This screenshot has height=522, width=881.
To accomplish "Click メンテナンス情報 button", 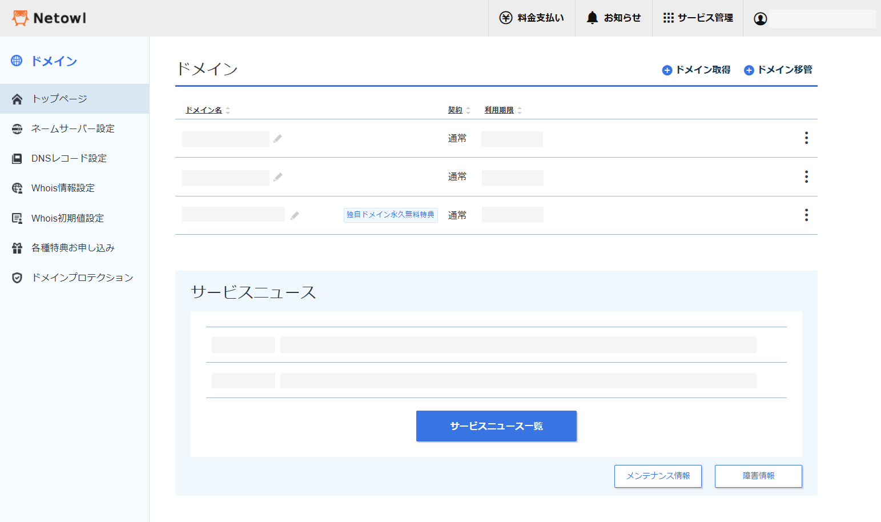I will pos(658,476).
